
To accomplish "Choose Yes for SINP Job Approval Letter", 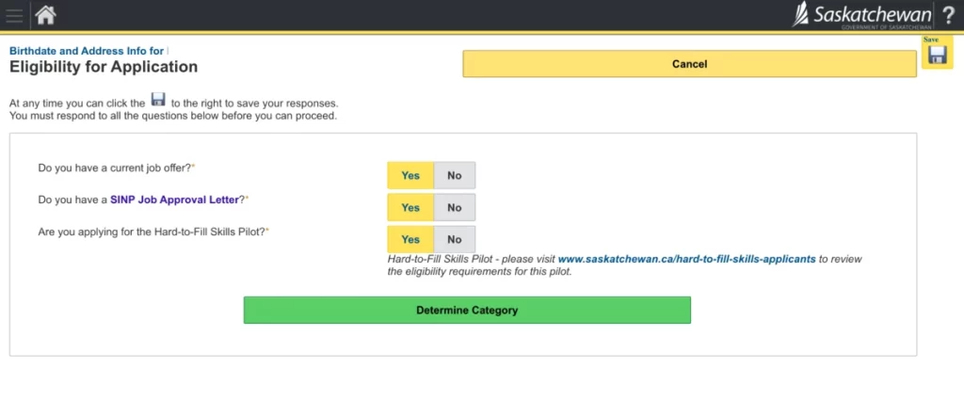I will tap(410, 207).
